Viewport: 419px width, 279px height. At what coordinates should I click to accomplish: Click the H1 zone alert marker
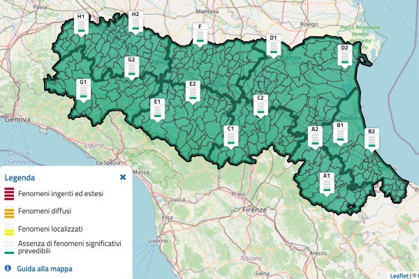(81, 25)
